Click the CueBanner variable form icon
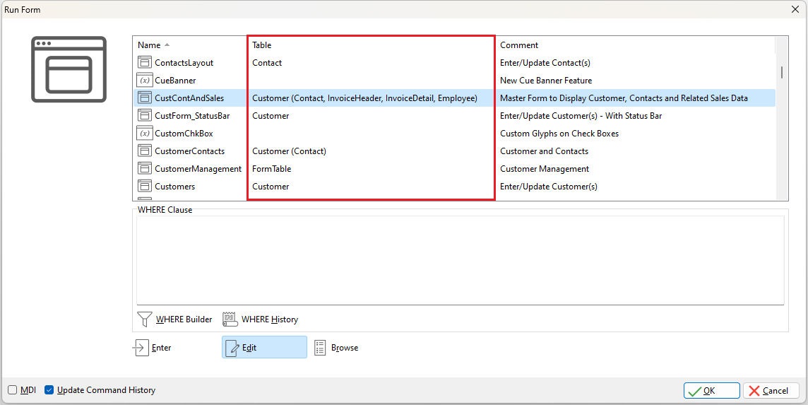Image resolution: width=808 pixels, height=405 pixels. coord(145,81)
